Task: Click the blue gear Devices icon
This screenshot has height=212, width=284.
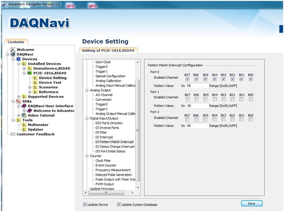Action: [18, 59]
